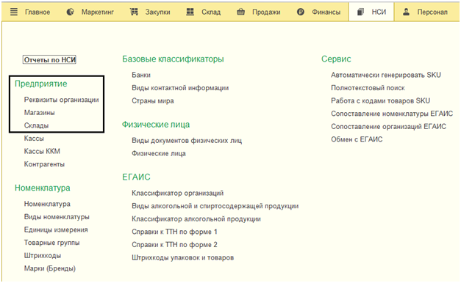
Task: Click the Персонал person icon
Action: click(406, 12)
